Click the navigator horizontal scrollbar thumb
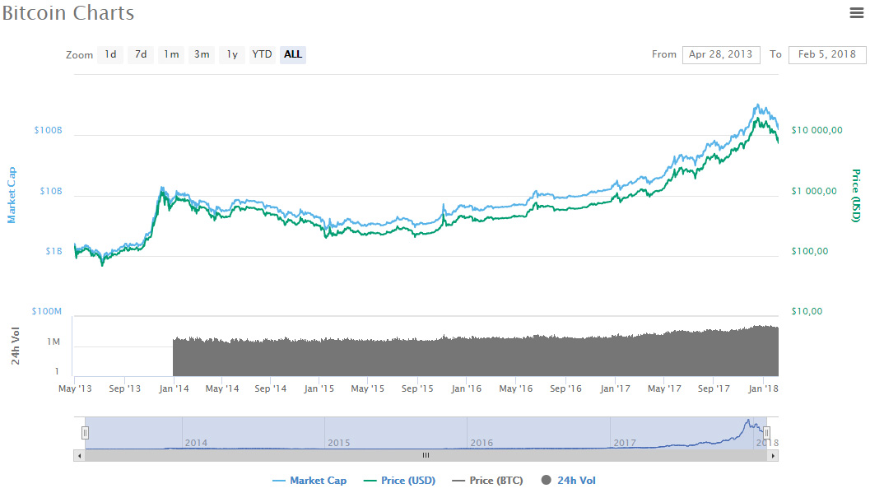Viewport: 870px width, 493px height. tap(426, 456)
